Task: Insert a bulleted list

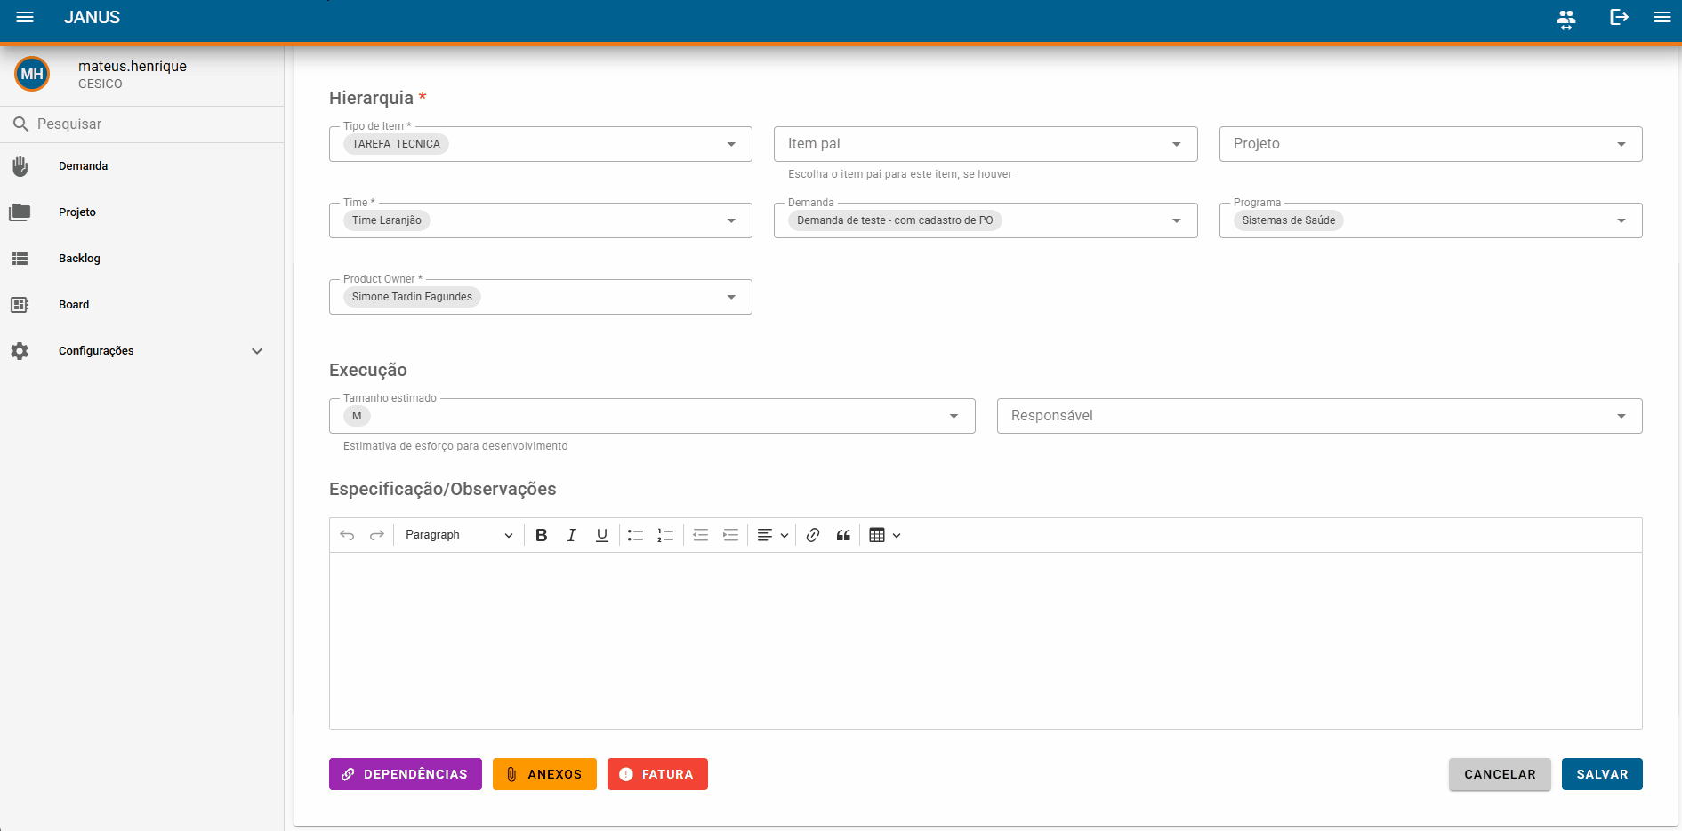Action: pos(635,535)
